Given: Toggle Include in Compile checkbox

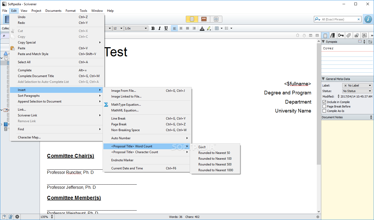Looking at the screenshot, I should (324, 102).
